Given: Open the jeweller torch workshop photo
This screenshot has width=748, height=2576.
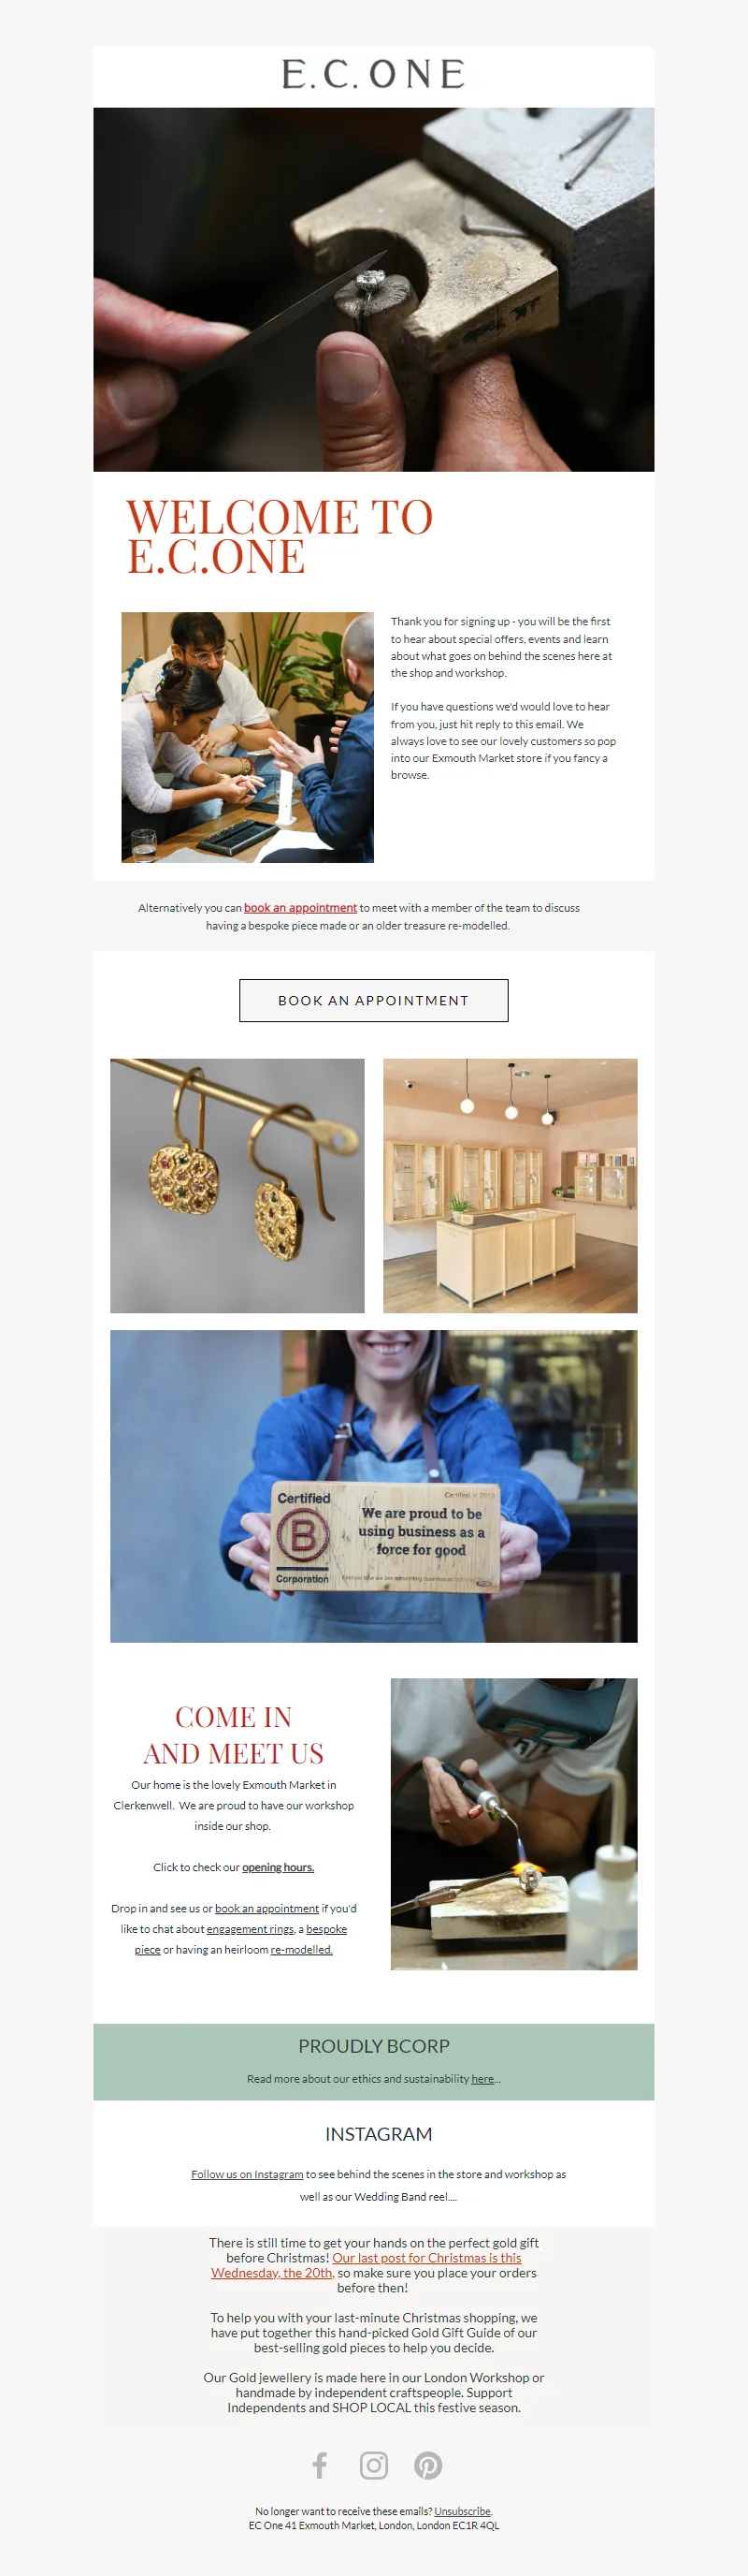Looking at the screenshot, I should coord(514,1824).
